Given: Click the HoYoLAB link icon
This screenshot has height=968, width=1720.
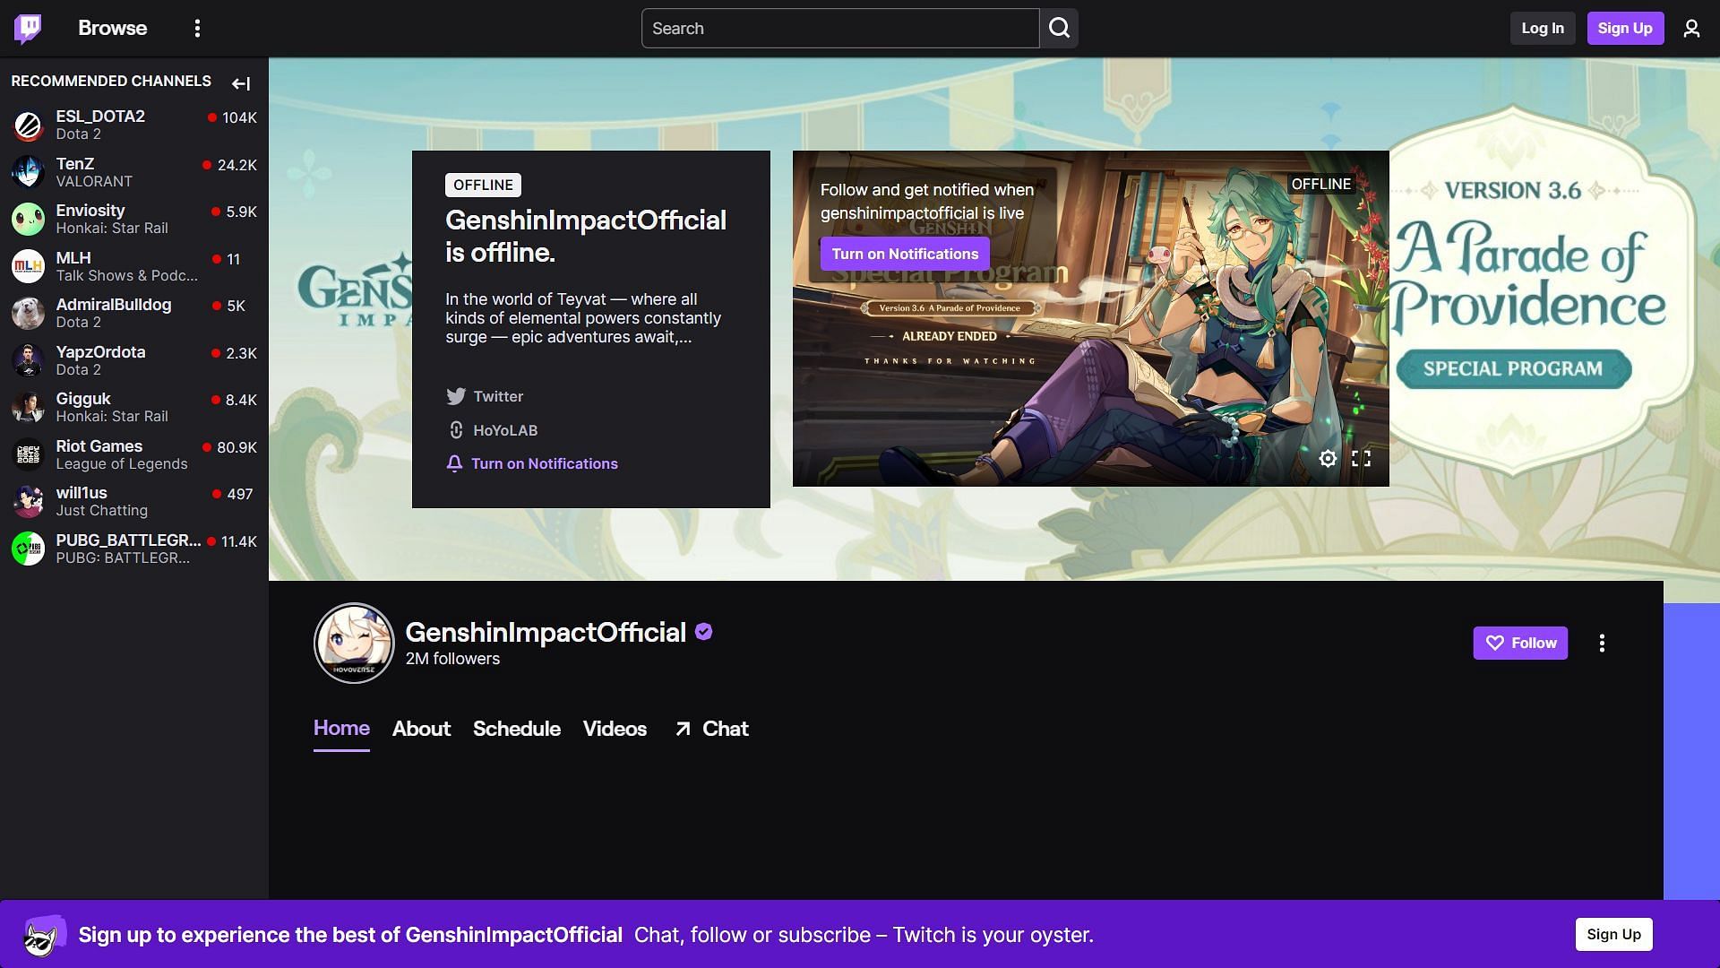Looking at the screenshot, I should click(x=456, y=430).
